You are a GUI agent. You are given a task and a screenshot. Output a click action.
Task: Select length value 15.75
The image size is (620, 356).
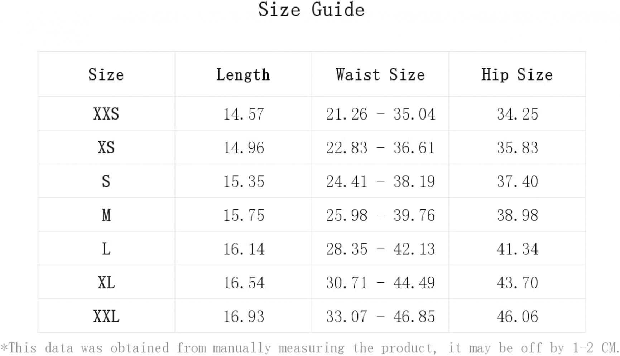coord(244,215)
